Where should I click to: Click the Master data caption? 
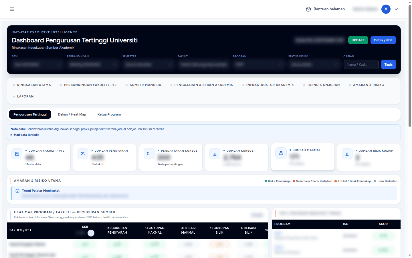33,164
